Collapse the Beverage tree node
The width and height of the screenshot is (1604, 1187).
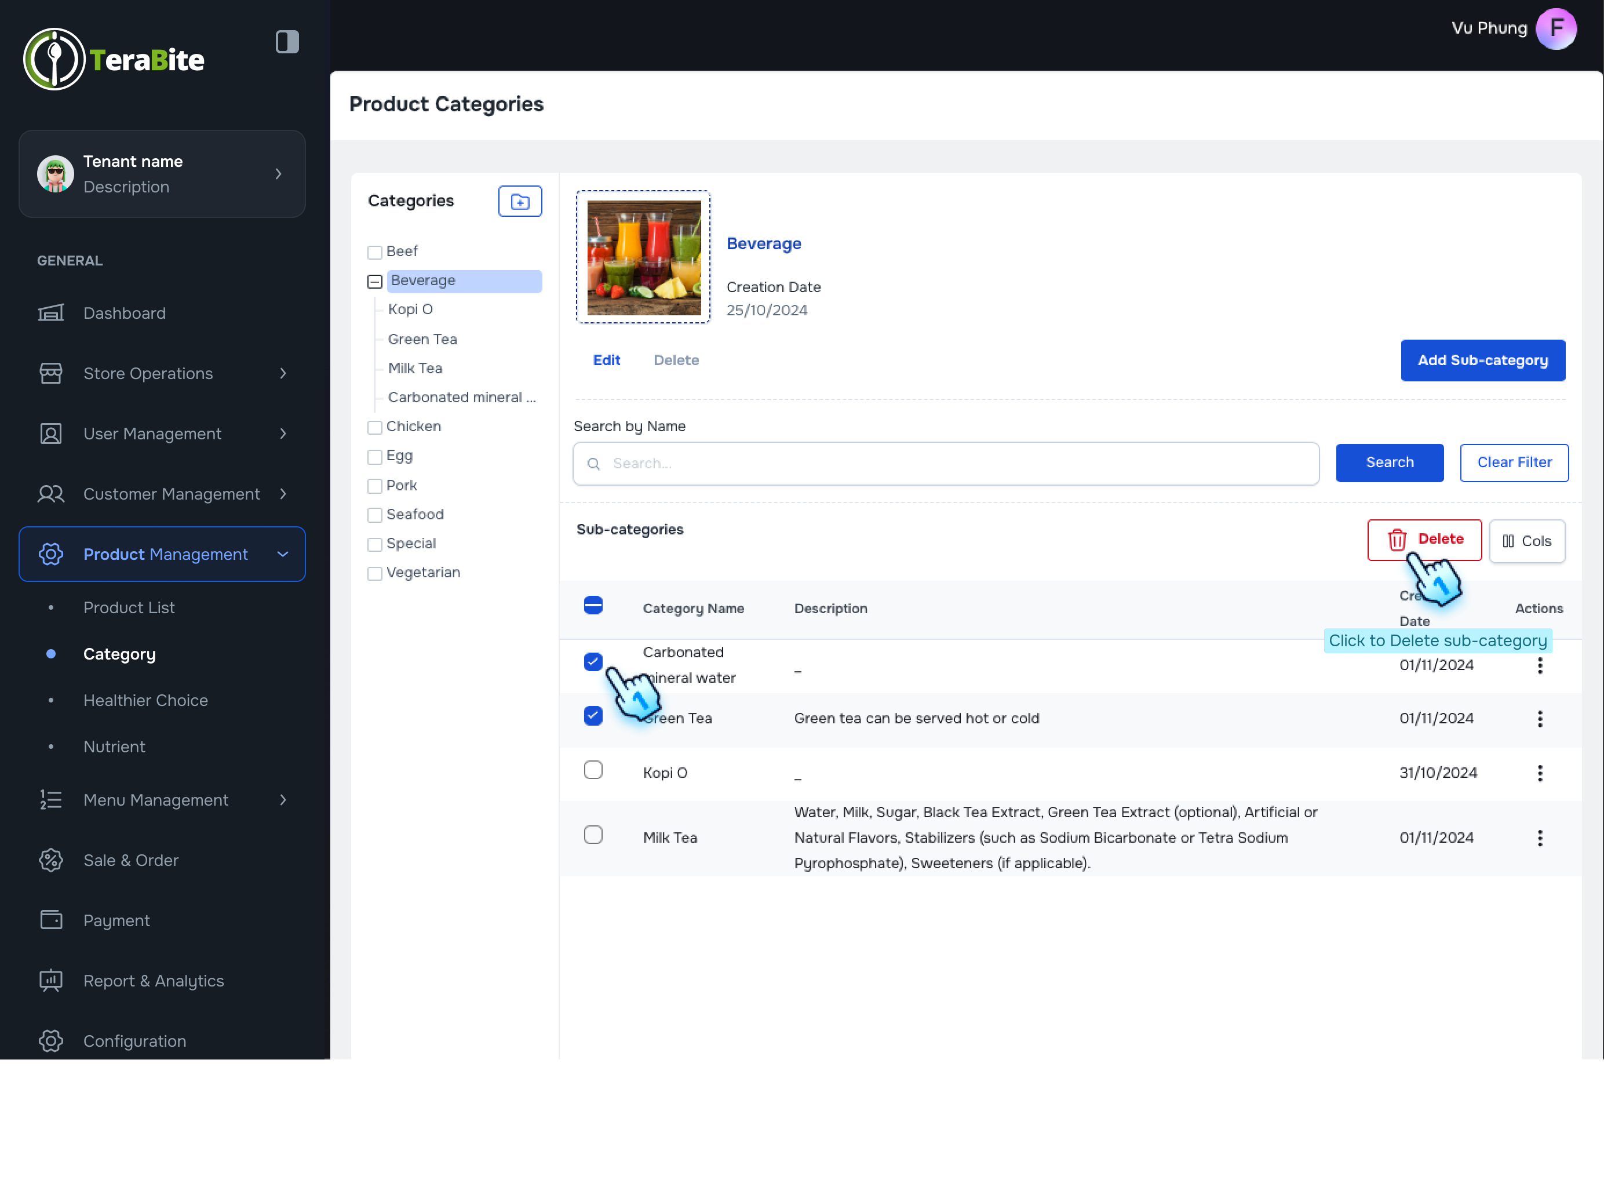(x=374, y=282)
